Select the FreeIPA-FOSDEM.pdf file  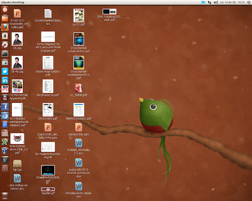point(48,174)
